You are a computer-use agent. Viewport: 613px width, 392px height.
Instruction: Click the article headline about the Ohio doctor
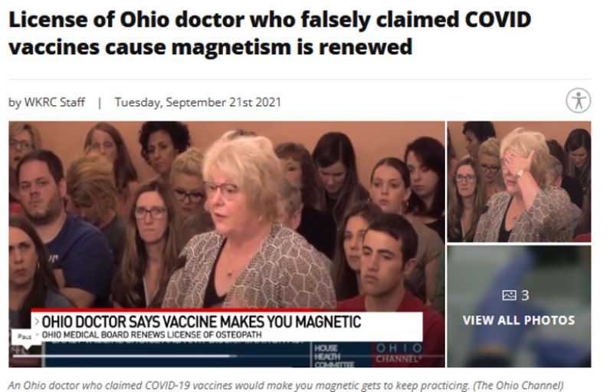click(270, 33)
